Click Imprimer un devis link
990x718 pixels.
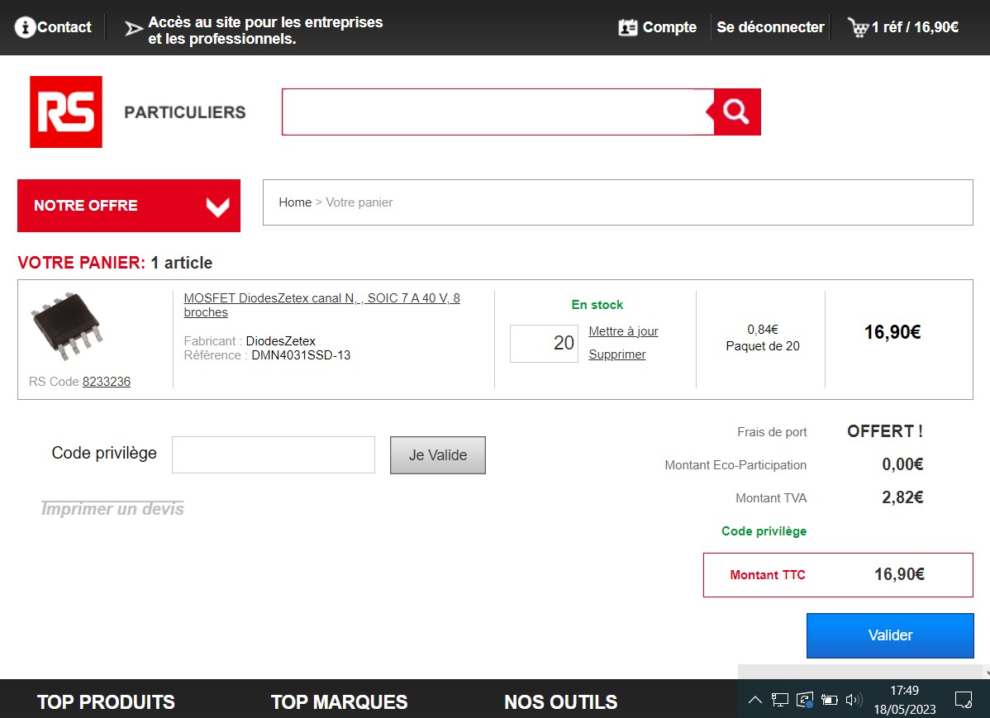click(x=112, y=509)
